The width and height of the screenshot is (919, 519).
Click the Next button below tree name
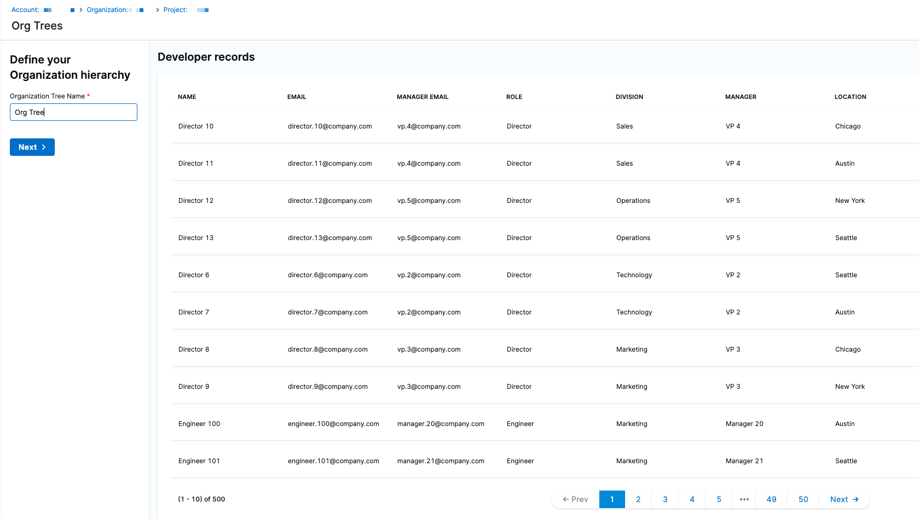(32, 147)
